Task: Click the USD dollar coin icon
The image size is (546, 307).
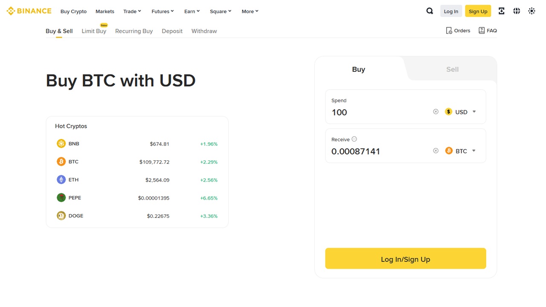Action: 448,112
